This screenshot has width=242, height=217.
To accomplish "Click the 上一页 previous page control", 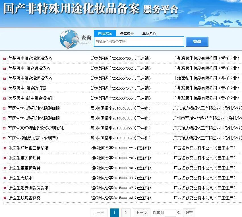I will point(98,212).
